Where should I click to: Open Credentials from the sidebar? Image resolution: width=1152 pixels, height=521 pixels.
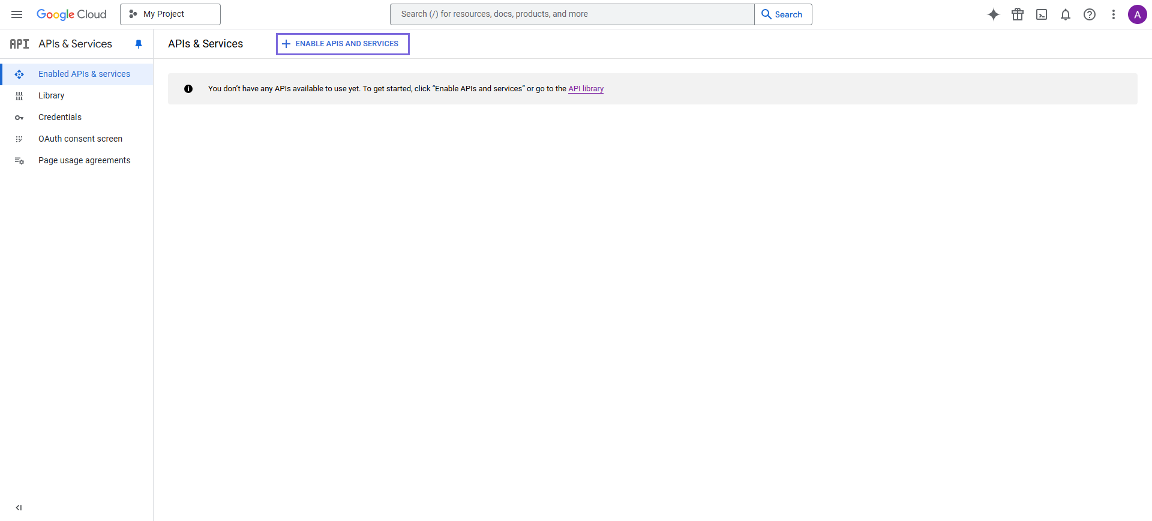pyautogui.click(x=60, y=117)
